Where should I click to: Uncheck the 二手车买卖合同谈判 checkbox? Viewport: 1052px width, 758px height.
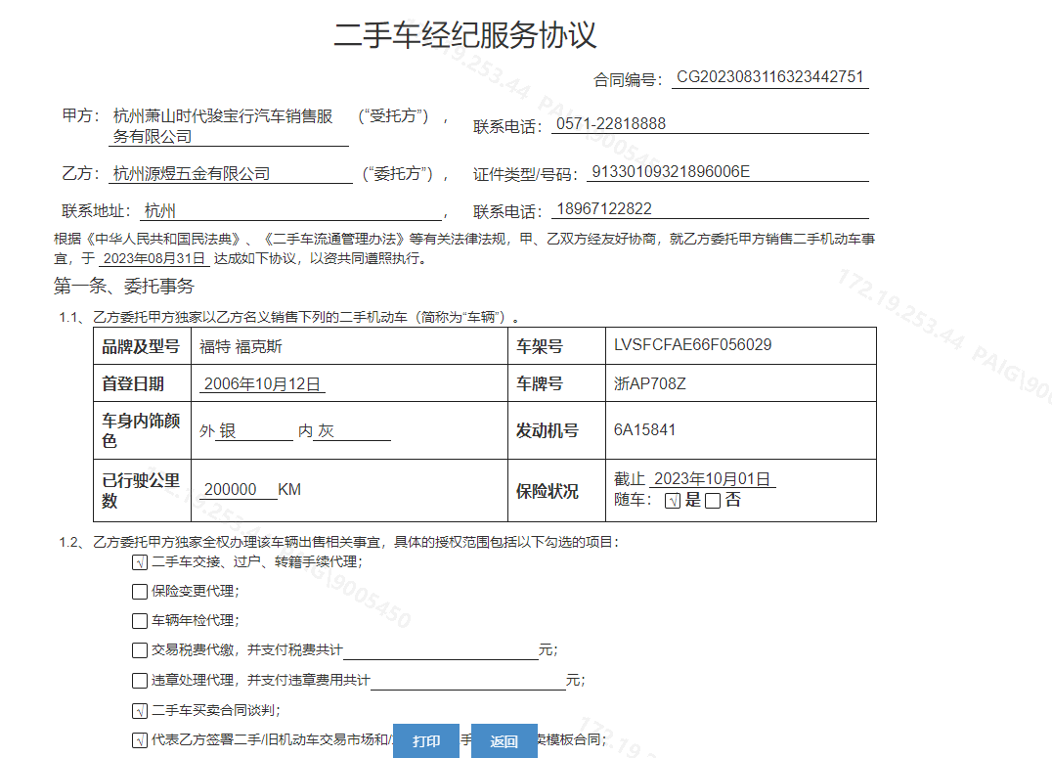(x=140, y=710)
